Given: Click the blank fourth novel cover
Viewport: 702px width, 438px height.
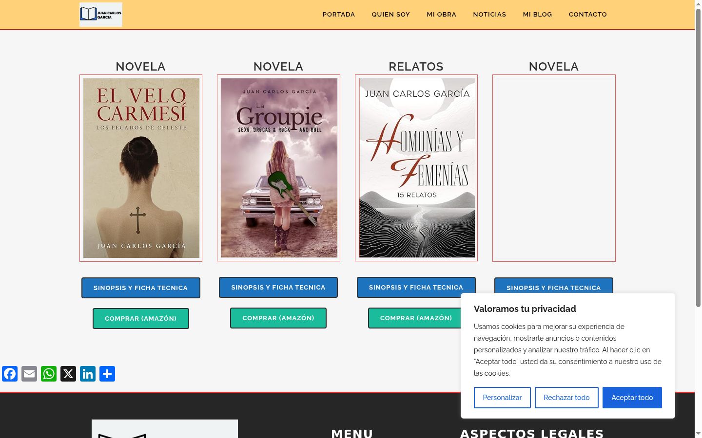Looking at the screenshot, I should [x=554, y=168].
